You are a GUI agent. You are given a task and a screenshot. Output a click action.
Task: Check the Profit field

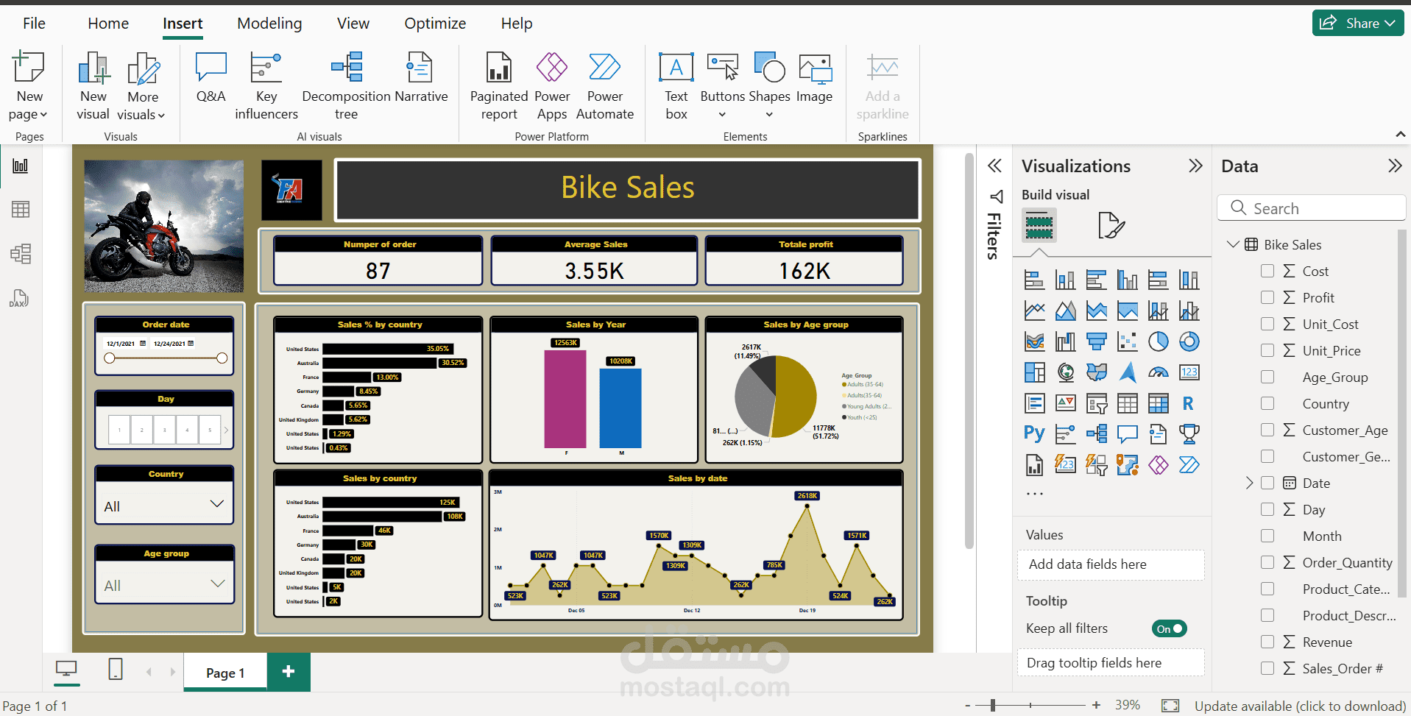[x=1267, y=297]
